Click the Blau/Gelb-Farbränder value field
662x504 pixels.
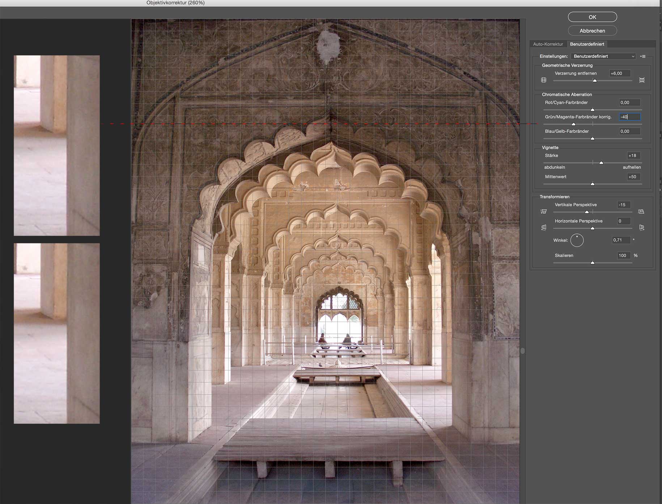click(x=630, y=131)
